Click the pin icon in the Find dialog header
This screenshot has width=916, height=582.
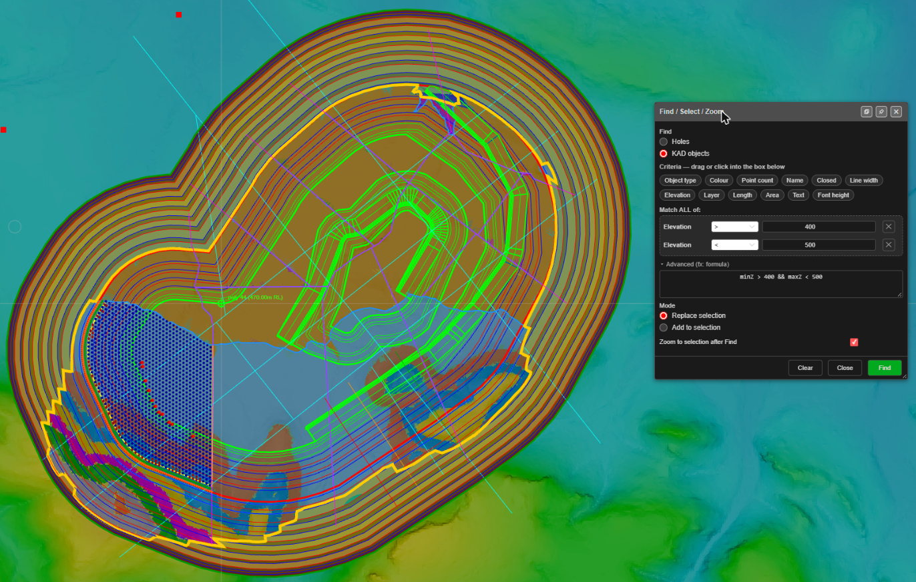tap(881, 111)
